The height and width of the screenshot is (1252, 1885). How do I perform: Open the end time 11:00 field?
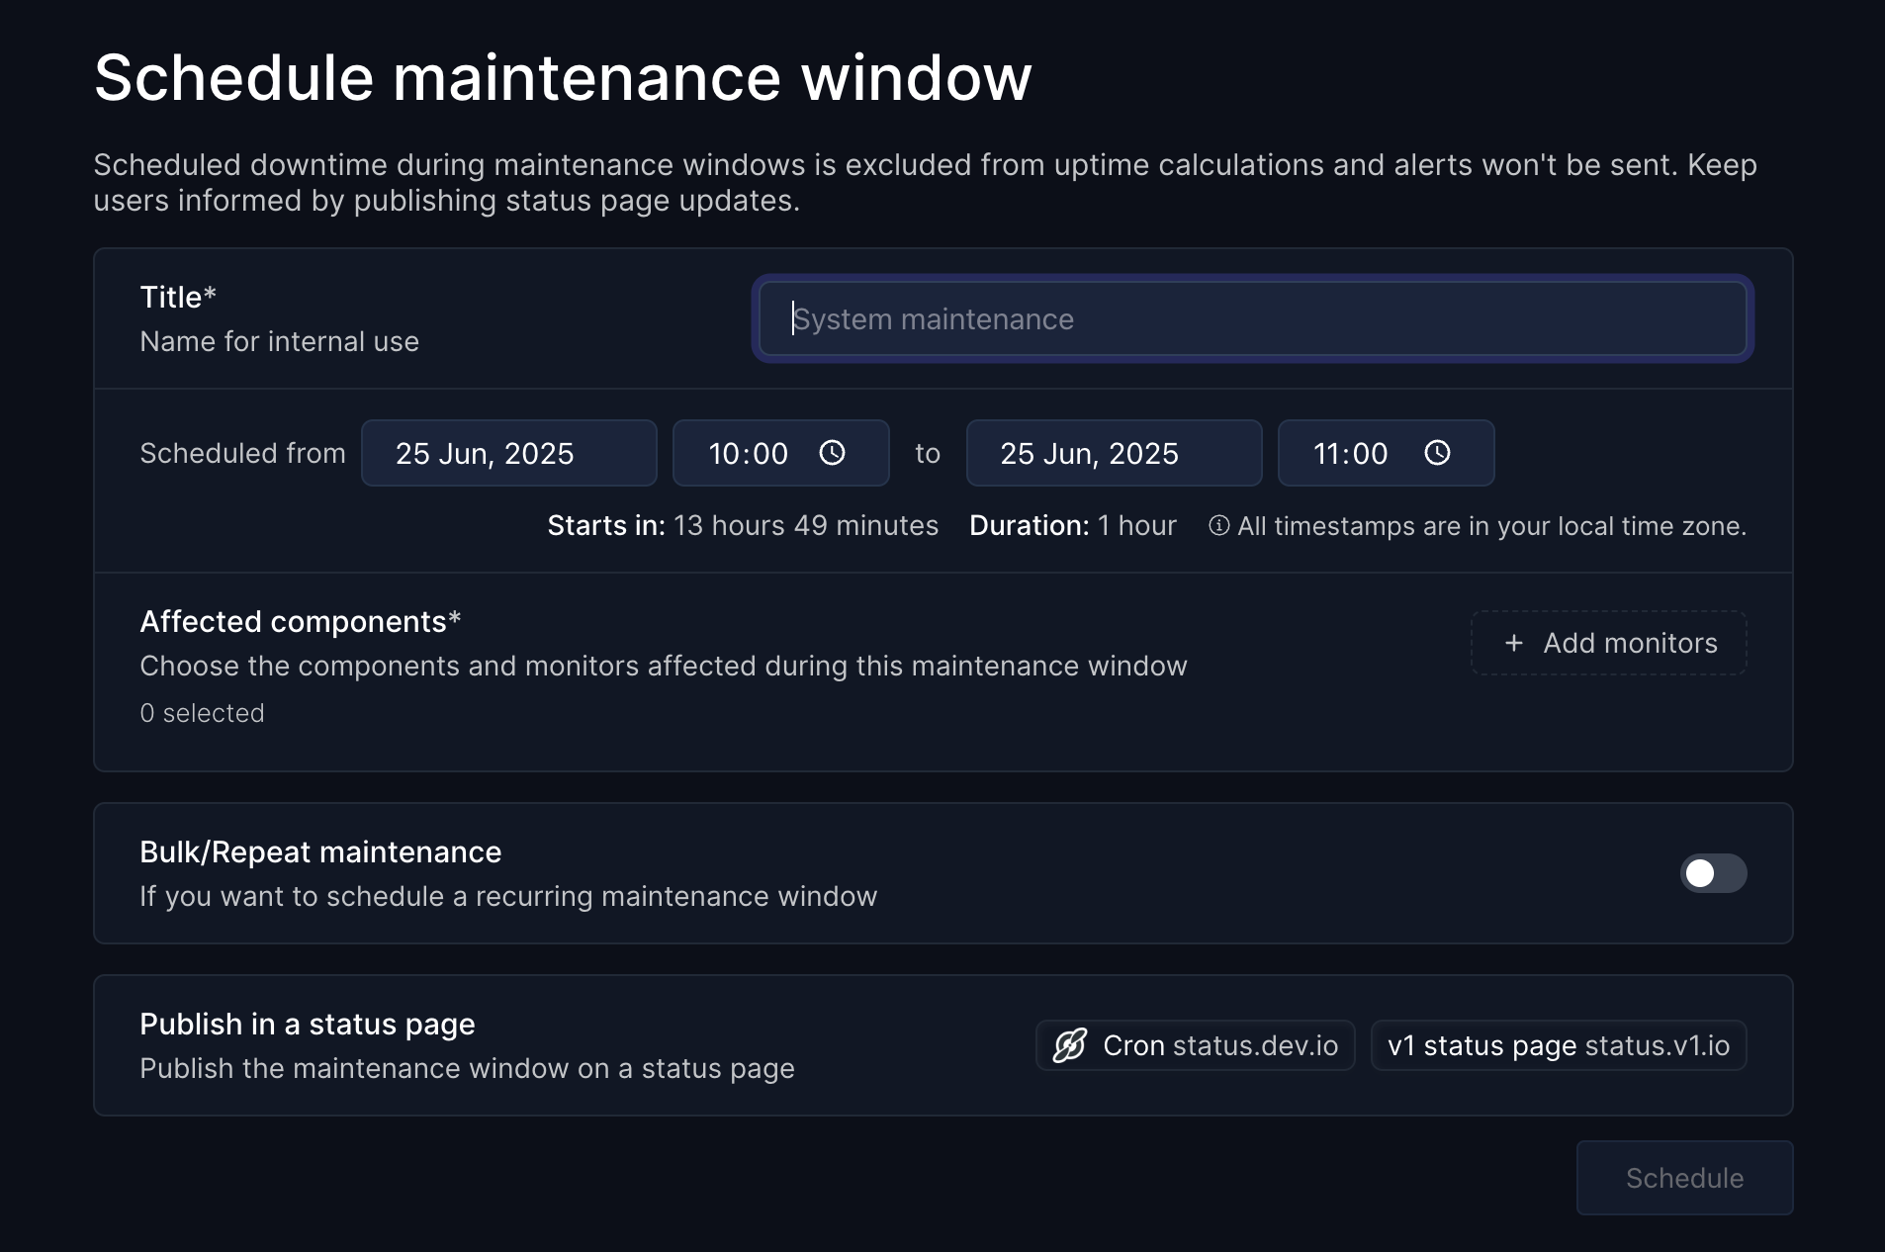1386,453
